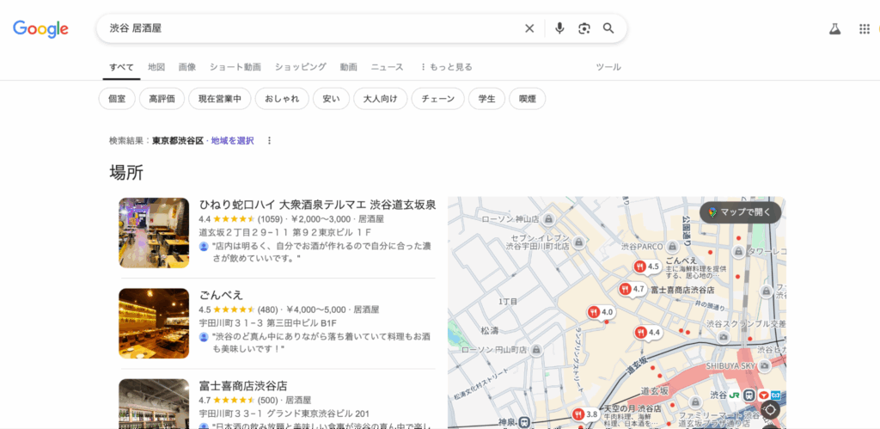Click the マップで開く button

tap(740, 212)
